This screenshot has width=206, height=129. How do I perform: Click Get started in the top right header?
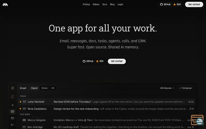[x=194, y=4]
